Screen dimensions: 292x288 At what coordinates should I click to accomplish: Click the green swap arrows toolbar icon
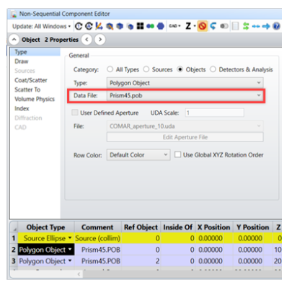pos(246,26)
